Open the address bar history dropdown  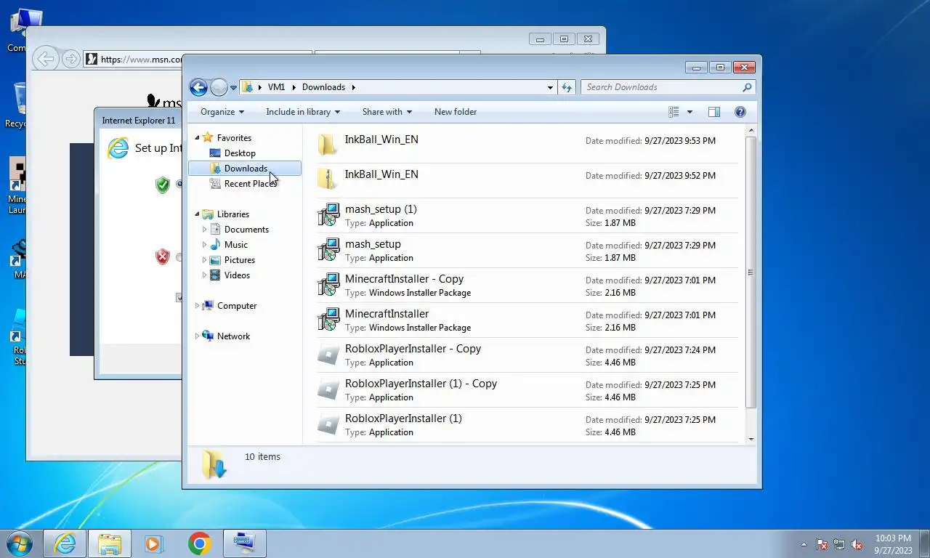tap(550, 87)
